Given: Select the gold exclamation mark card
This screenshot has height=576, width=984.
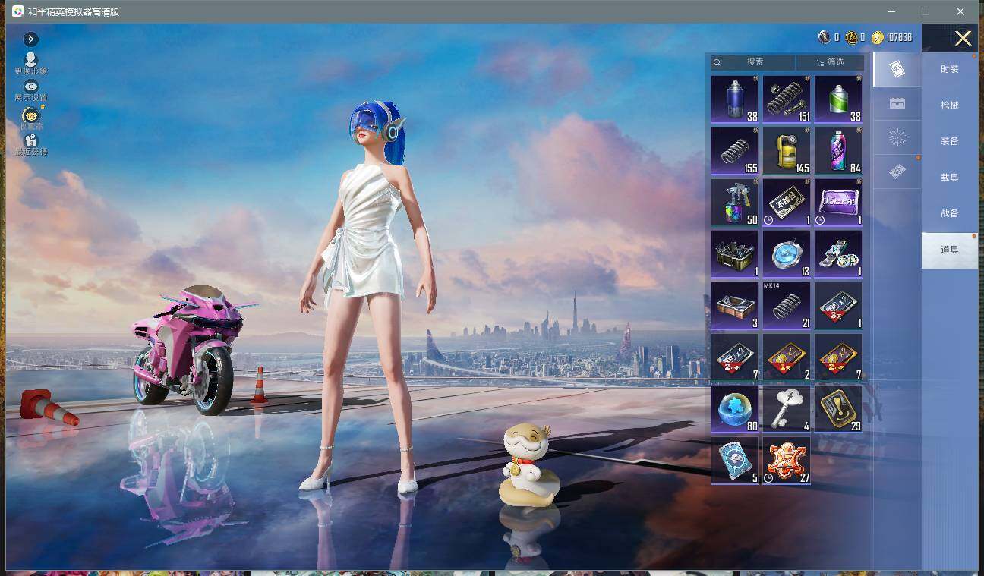Looking at the screenshot, I should tap(838, 408).
